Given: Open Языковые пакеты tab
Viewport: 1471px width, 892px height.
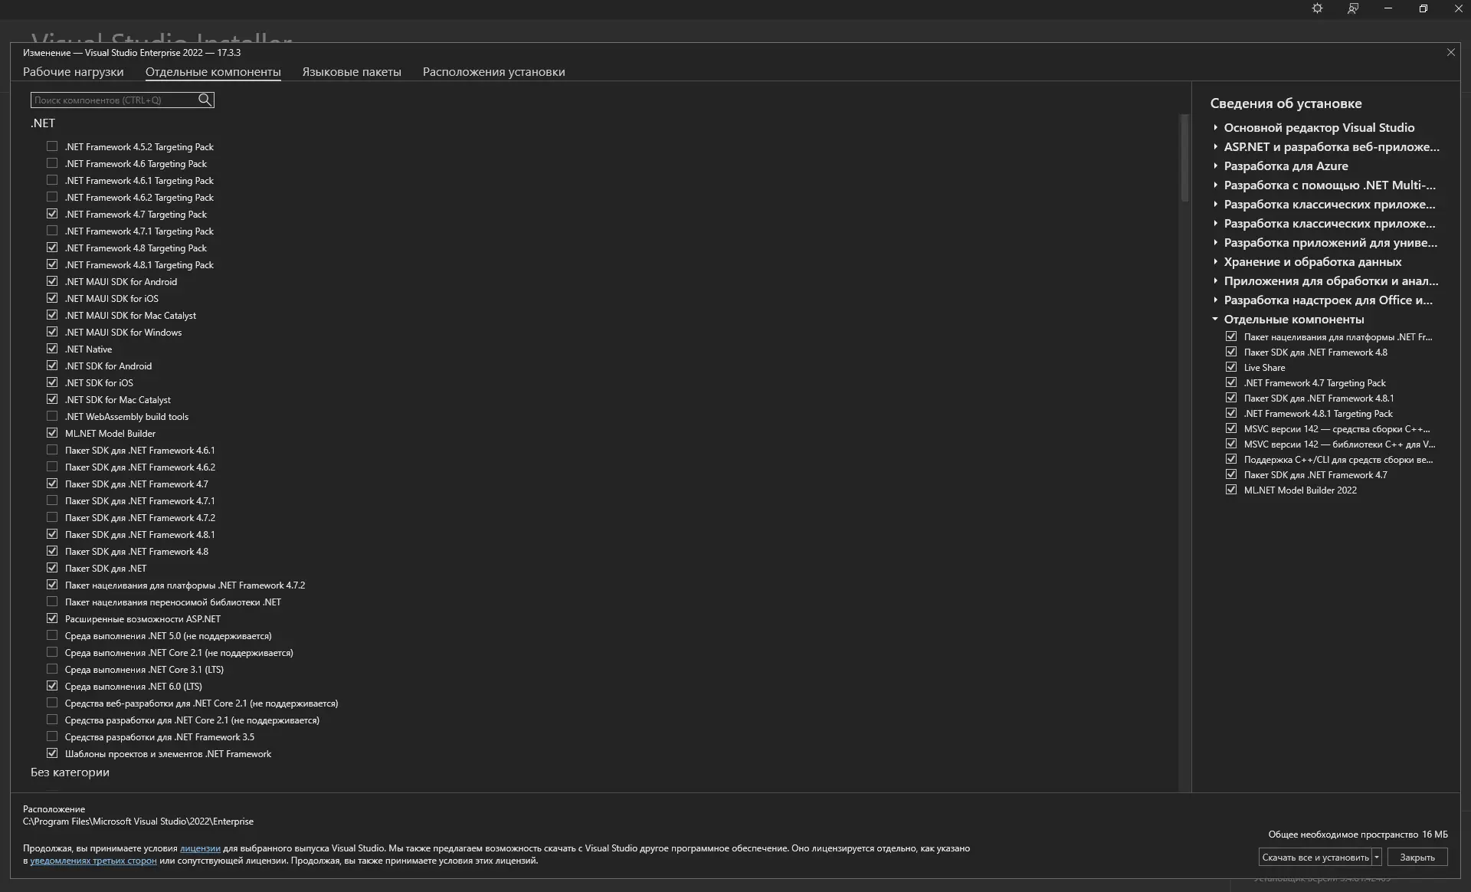Looking at the screenshot, I should 351,72.
